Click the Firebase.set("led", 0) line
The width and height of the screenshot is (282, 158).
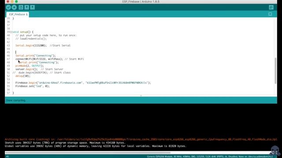pos(32,86)
